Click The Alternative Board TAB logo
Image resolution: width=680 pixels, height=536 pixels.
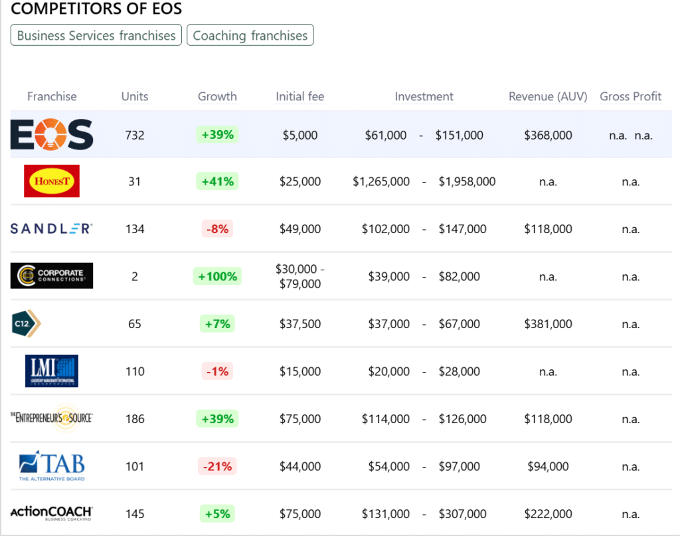click(x=52, y=466)
